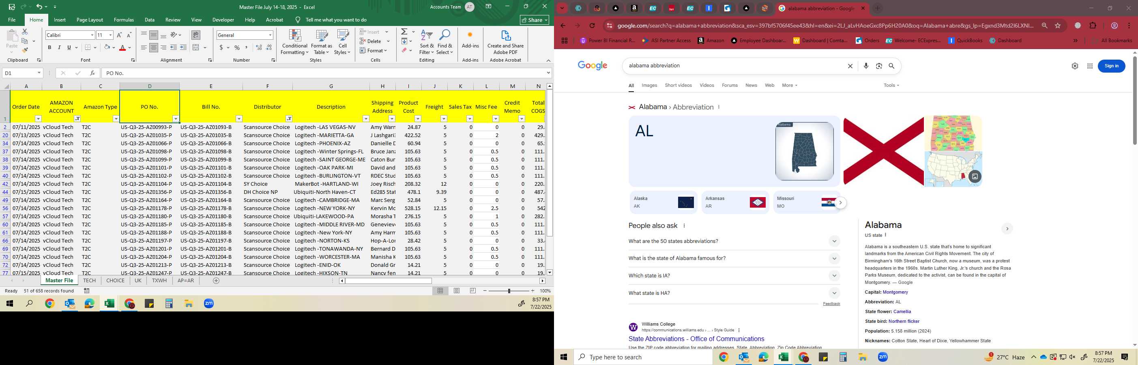Save the workbook using title bar icon
Image resolution: width=1138 pixels, height=365 pixels.
pyautogui.click(x=12, y=6)
